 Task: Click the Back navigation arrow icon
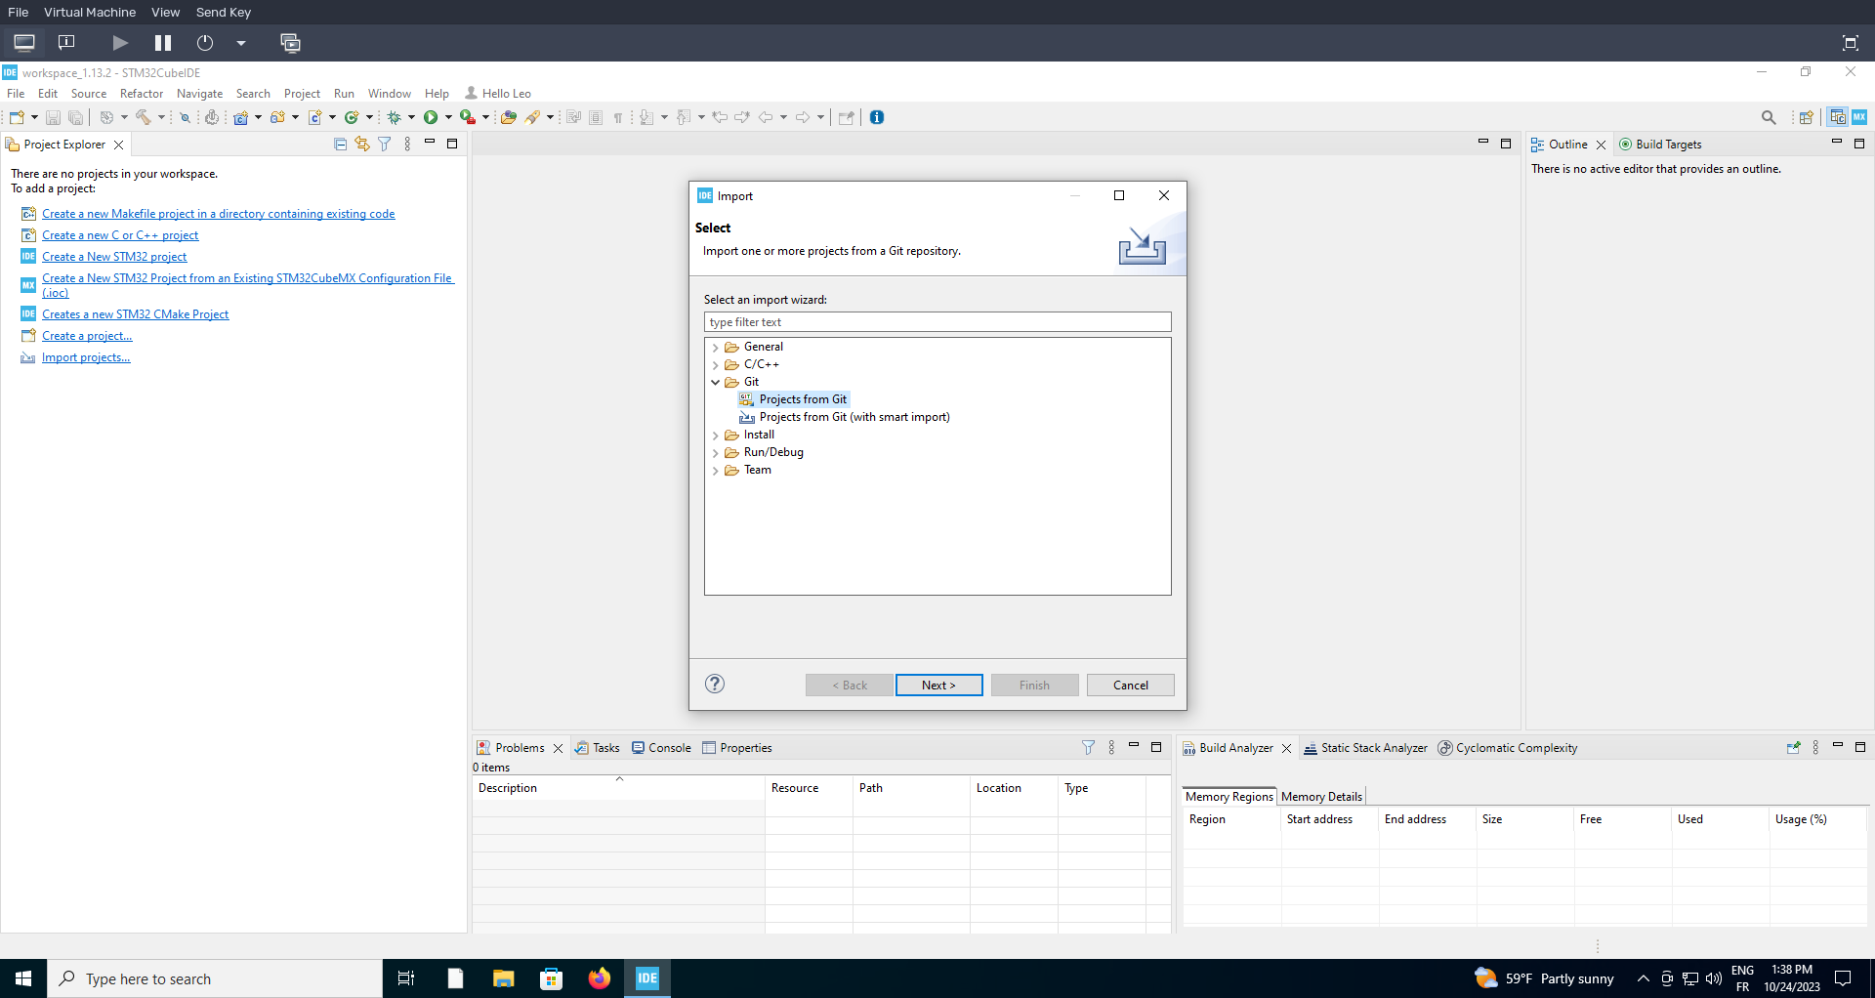[767, 117]
